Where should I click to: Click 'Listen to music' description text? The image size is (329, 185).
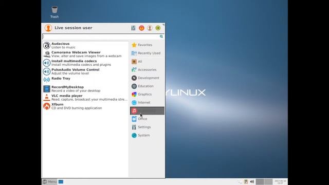pyautogui.click(x=63, y=47)
